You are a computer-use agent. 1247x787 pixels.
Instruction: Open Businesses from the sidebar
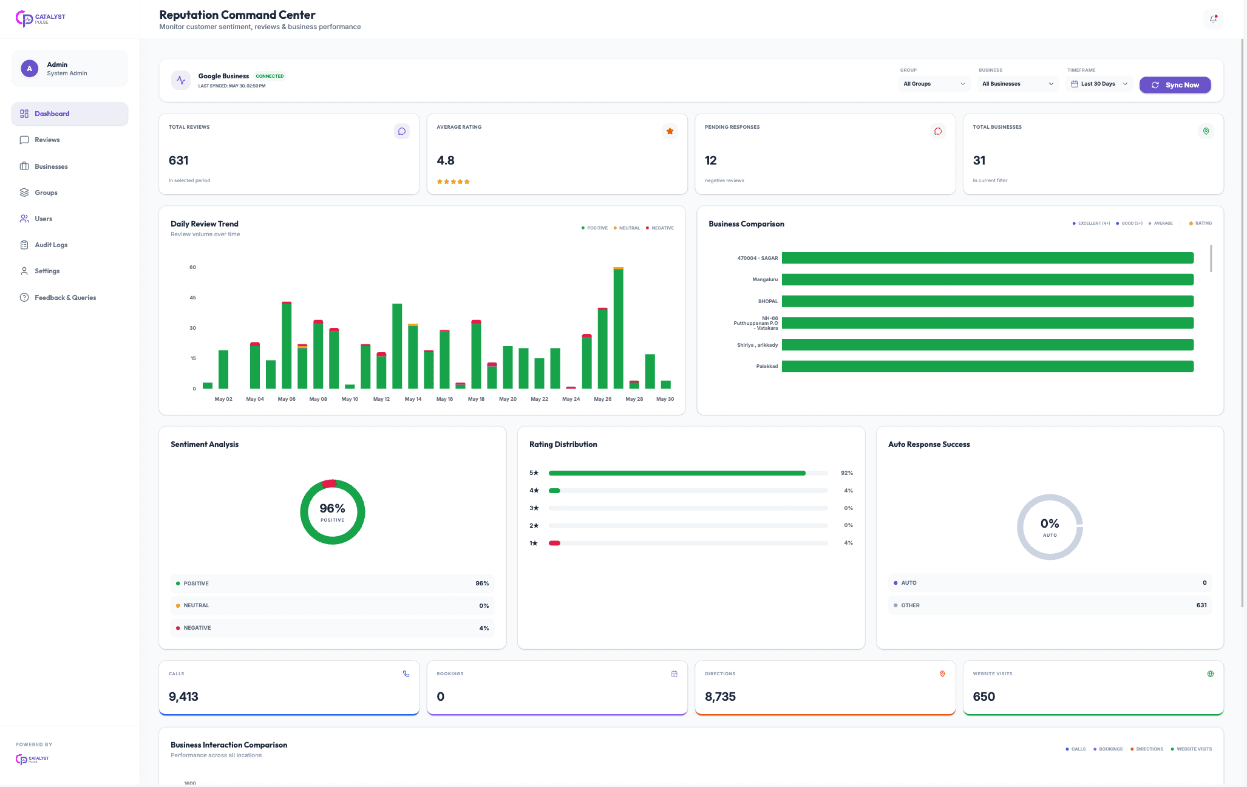pos(70,166)
